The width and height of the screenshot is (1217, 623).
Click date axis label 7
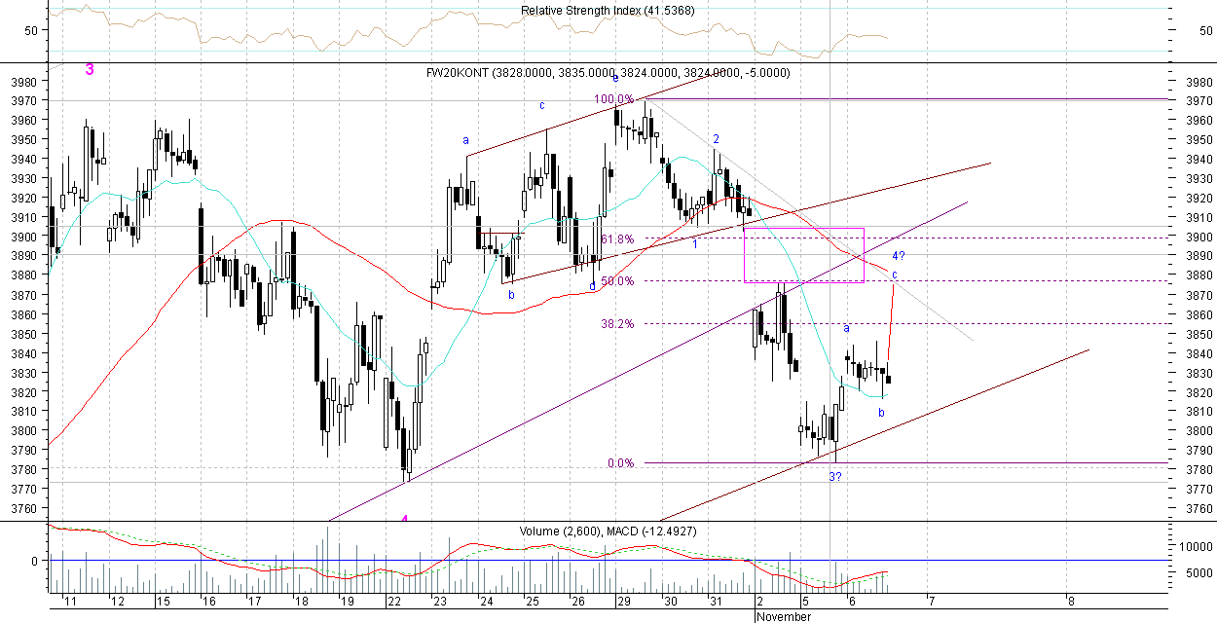coord(931,602)
